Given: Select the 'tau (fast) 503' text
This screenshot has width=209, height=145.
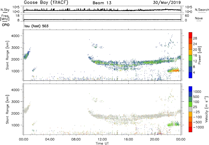Looking at the screenshot, I should tap(36, 26).
